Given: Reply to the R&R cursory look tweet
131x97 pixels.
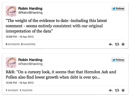Looking at the screenshot, I should [x=111, y=90].
